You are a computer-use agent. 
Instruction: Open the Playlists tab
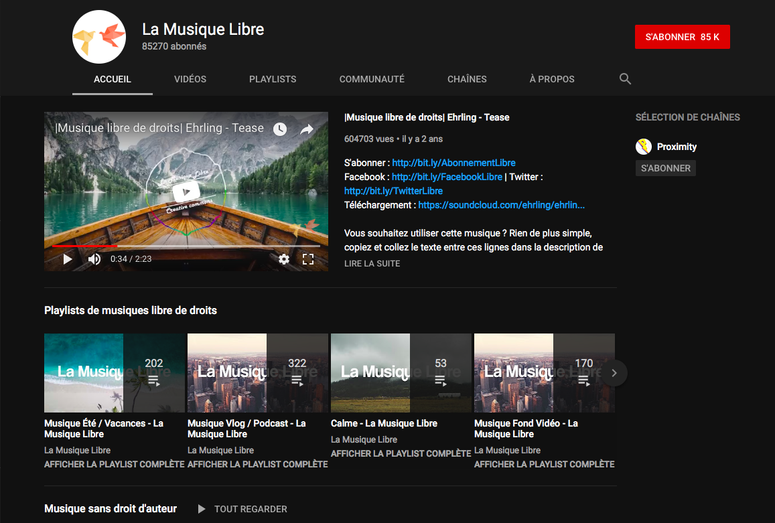click(x=273, y=79)
